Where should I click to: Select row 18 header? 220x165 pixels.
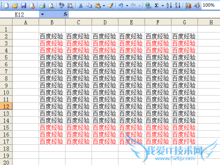[6, 148]
